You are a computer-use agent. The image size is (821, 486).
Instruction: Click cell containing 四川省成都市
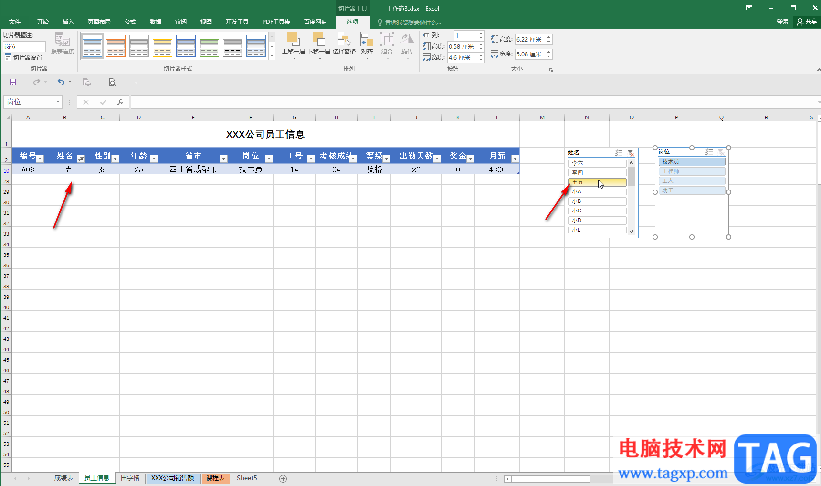pos(193,169)
